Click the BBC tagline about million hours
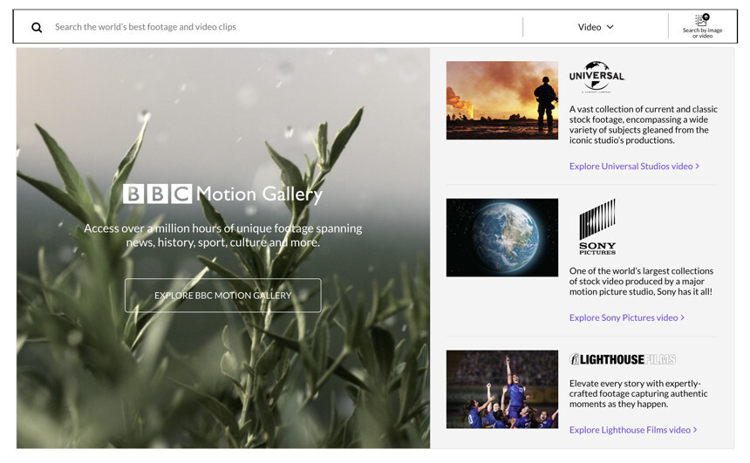750x463 pixels. coord(222,235)
